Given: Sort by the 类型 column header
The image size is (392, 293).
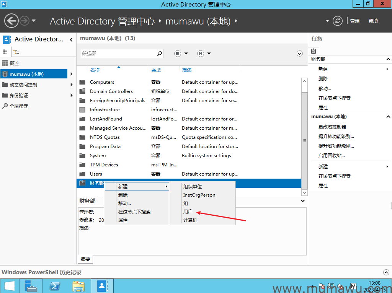Looking at the screenshot, I should (156, 70).
